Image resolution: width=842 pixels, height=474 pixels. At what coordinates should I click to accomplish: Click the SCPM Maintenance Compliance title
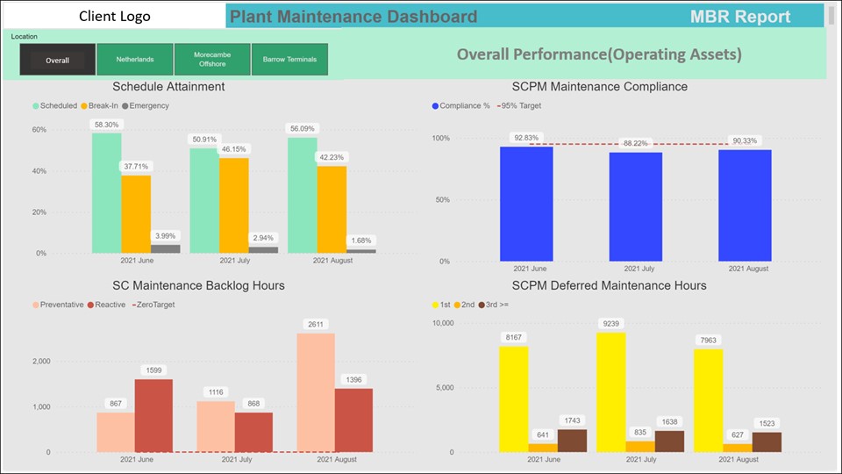pos(600,87)
